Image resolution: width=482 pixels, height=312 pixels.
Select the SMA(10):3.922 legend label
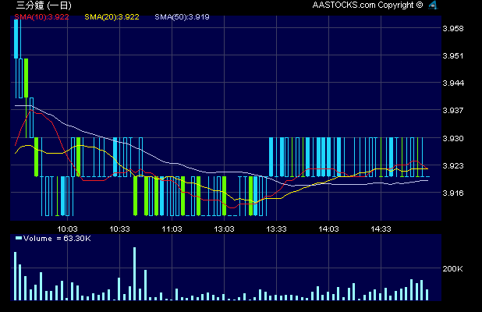(41, 17)
